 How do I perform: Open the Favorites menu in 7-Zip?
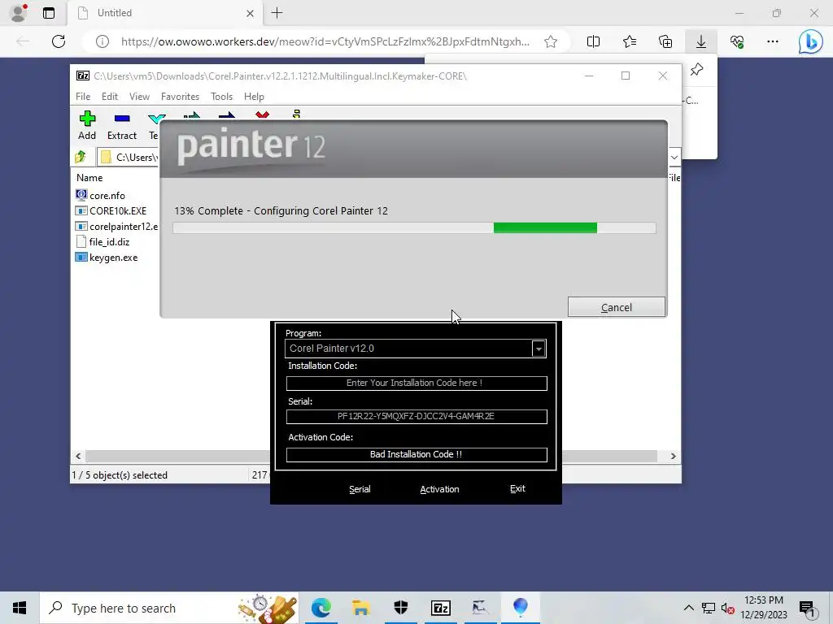(x=180, y=97)
